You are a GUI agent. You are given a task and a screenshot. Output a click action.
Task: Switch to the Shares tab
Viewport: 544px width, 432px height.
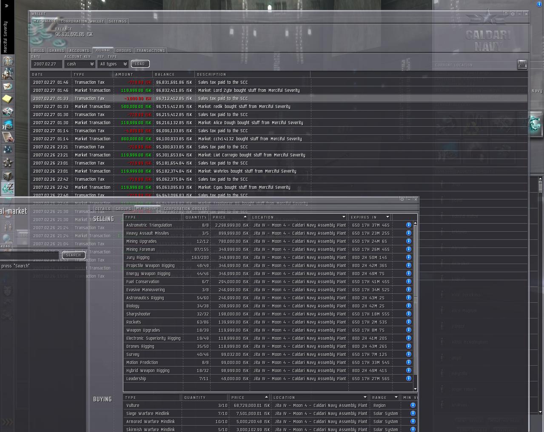tap(57, 51)
